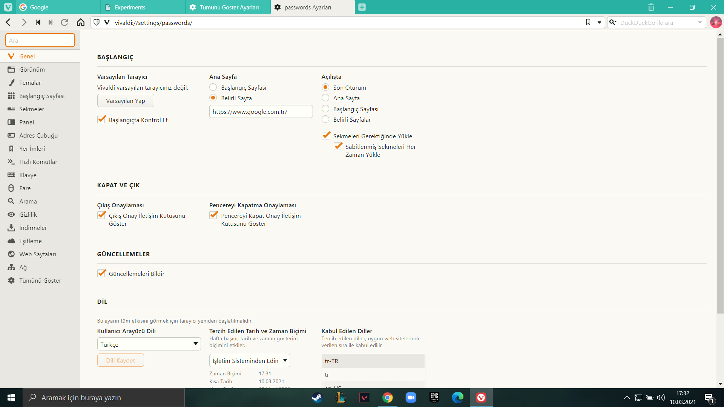Launch Steam from the taskbar
The image size is (724, 407).
click(x=317, y=398)
